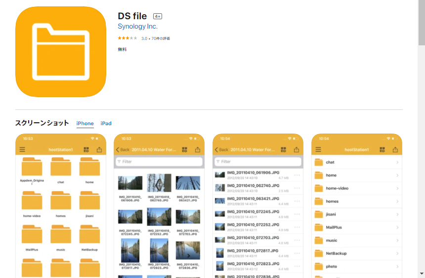Image resolution: width=425 pixels, height=278 pixels.
Task: Open thumbnail IMG_20110410_072817.JPG in photo grid
Action: click(x=130, y=250)
